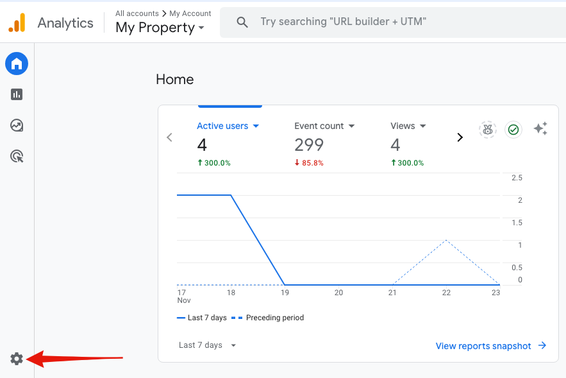Open Explore icon in sidebar

tap(17, 125)
